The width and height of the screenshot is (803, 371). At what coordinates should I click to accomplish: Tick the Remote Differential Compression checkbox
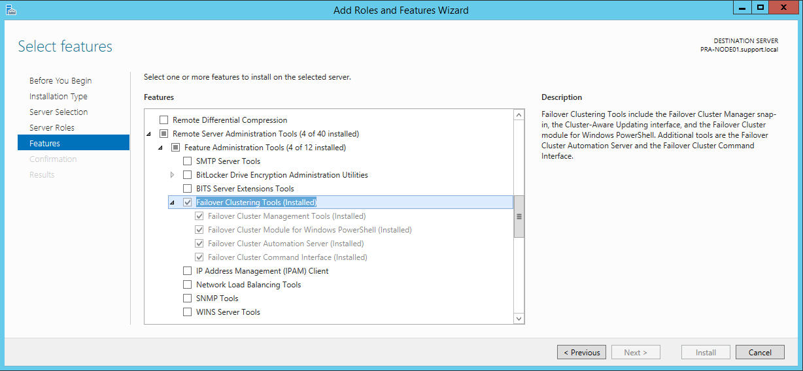164,120
